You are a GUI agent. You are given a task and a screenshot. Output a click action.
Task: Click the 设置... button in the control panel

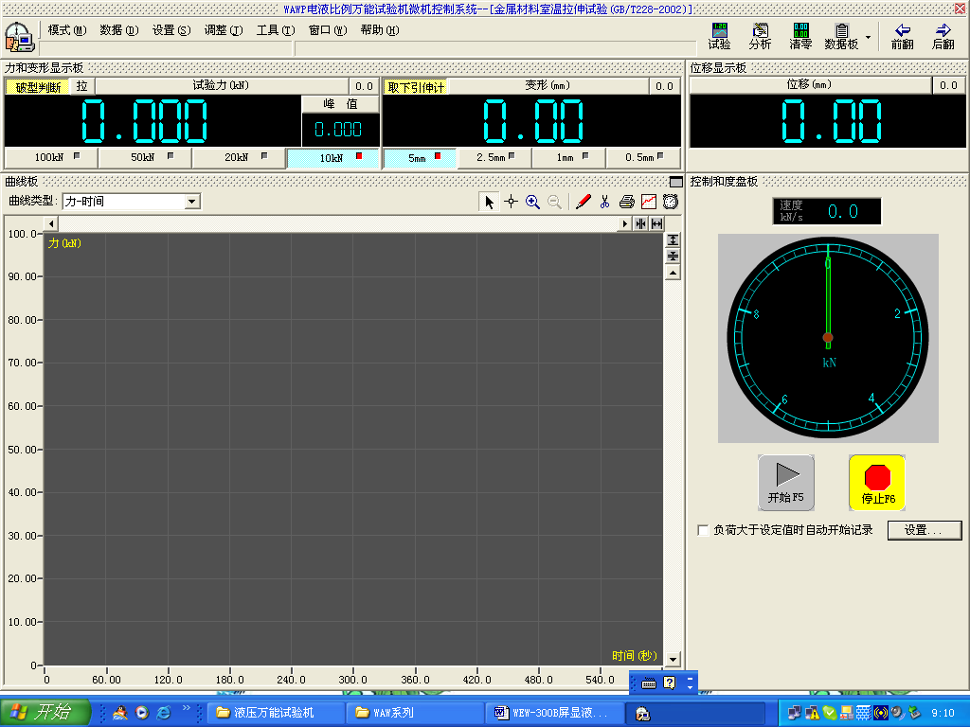(x=924, y=530)
